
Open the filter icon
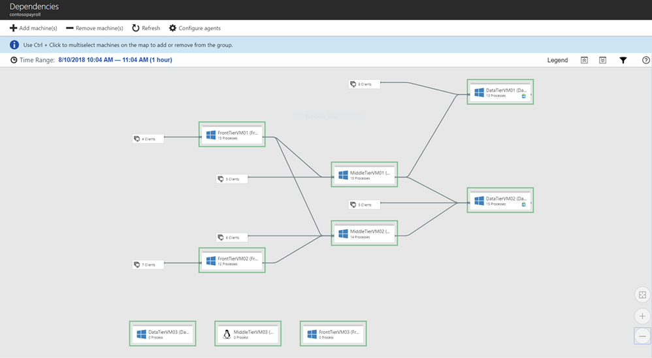[623, 60]
